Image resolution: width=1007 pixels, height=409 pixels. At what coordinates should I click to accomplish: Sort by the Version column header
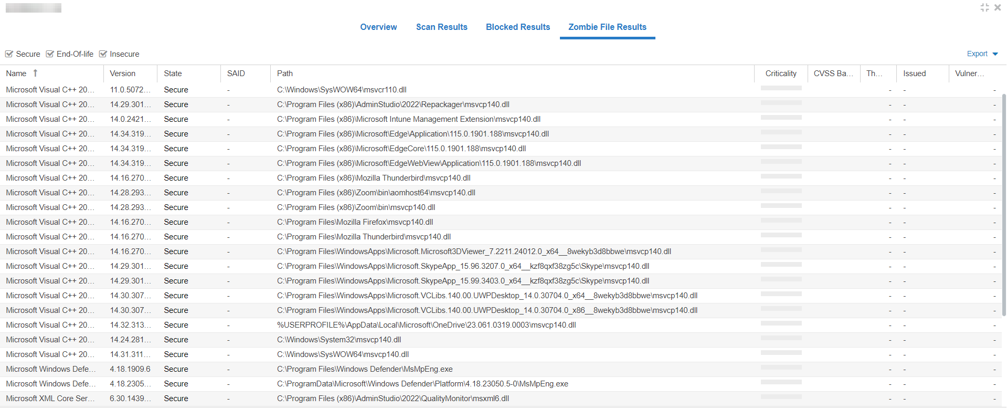[x=122, y=74]
